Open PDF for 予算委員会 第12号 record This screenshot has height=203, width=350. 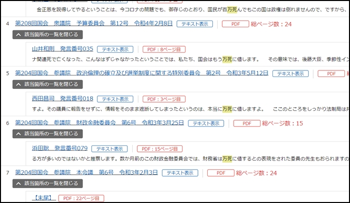coord(235,24)
